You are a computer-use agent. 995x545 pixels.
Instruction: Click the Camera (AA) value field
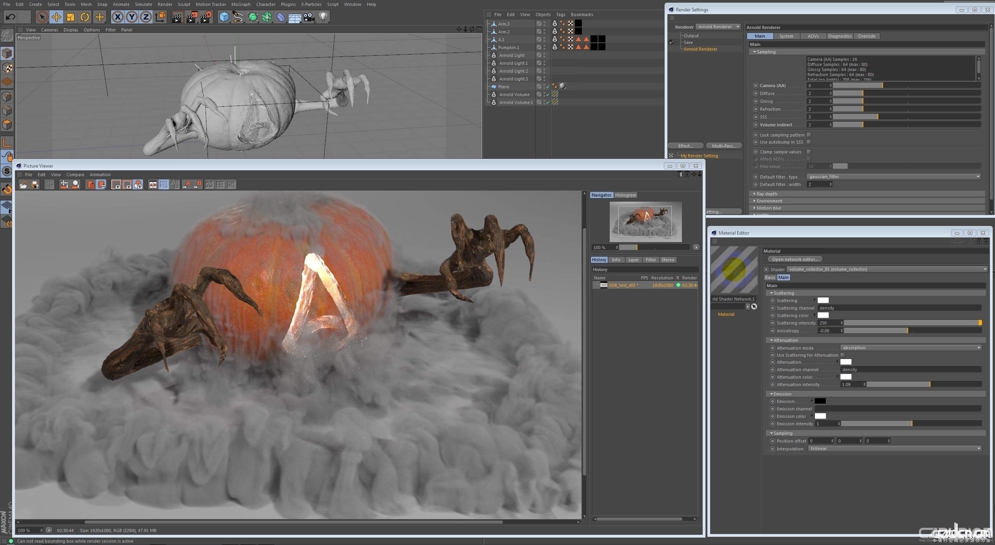point(819,86)
